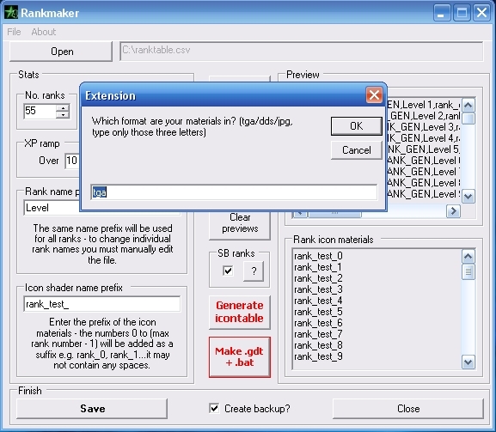Screen dimensions: 496x432
Task: Click the No. ranks field showing 55
Action: click(40, 112)
